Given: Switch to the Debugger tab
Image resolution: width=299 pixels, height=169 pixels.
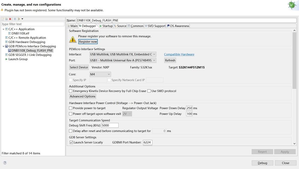Looking at the screenshot, I should 88,26.
